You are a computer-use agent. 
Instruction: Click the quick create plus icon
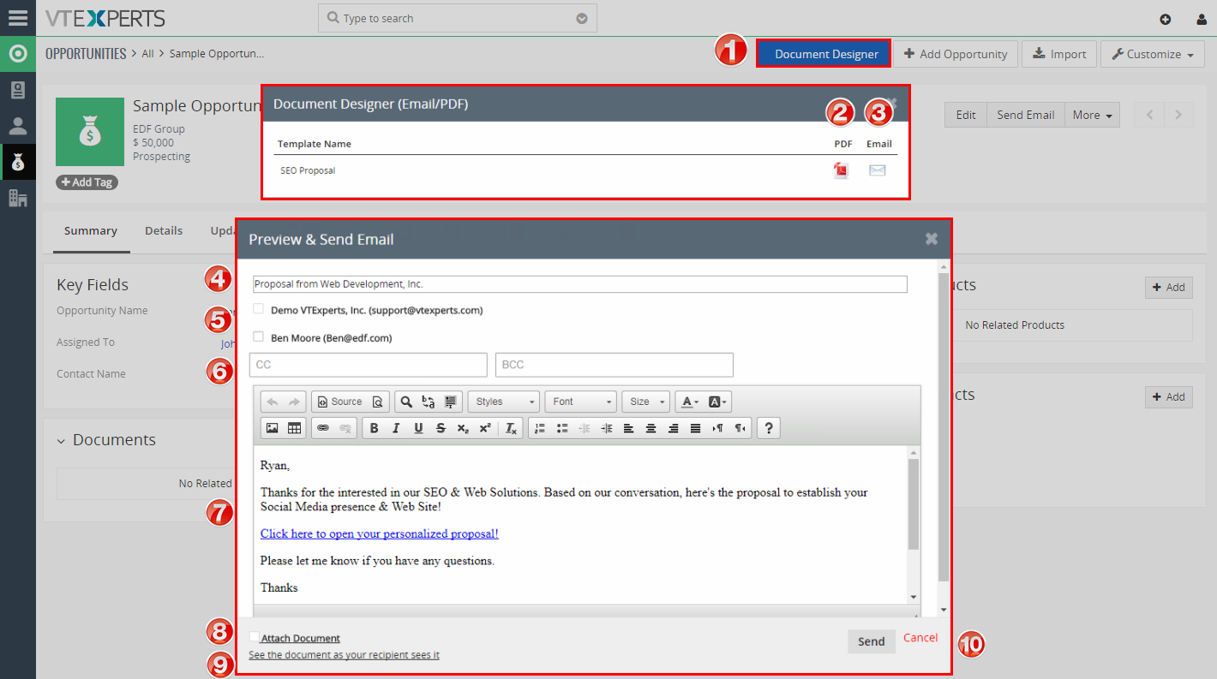tap(1165, 19)
